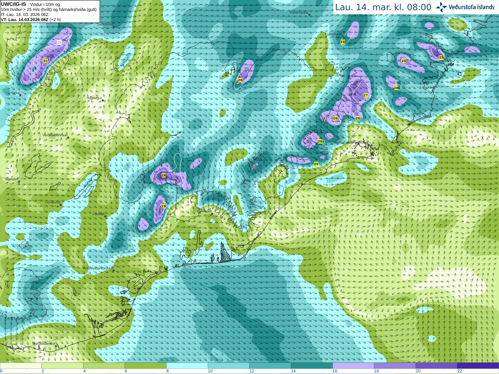Click the Setur station label
The width and height of the screenshot is (499, 374).
(x=15, y=94)
